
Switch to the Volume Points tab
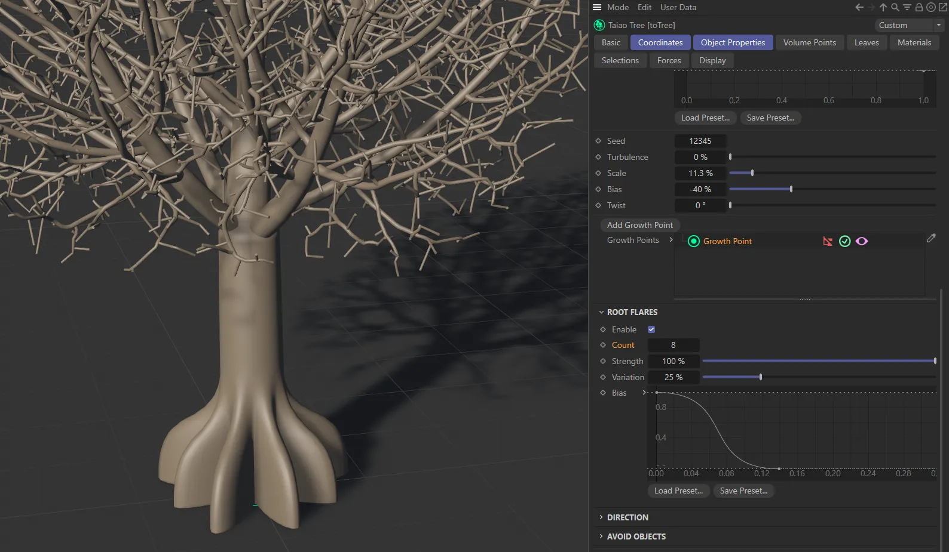coord(810,42)
